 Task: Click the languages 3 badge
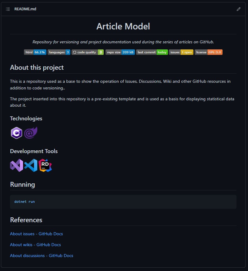tap(59, 52)
